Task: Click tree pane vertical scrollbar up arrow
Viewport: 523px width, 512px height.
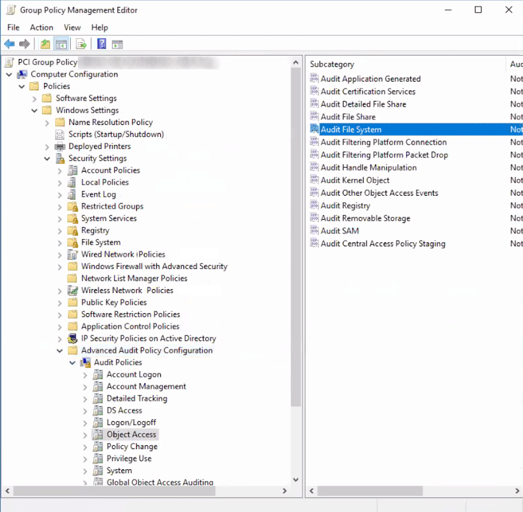Action: pyautogui.click(x=296, y=62)
